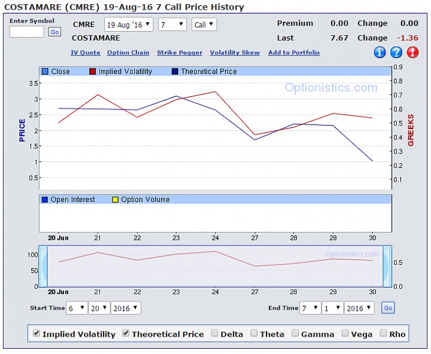Image resolution: width=431 pixels, height=354 pixels.
Task: Open the expiration date dropdown 19 Aug '16
Action: [128, 25]
